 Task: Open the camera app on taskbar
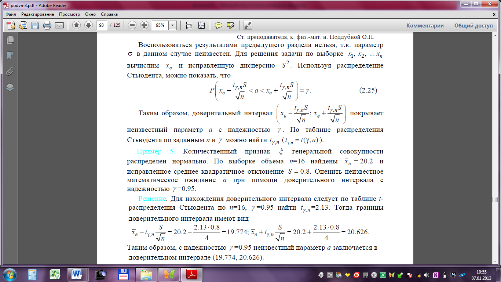coord(100,274)
